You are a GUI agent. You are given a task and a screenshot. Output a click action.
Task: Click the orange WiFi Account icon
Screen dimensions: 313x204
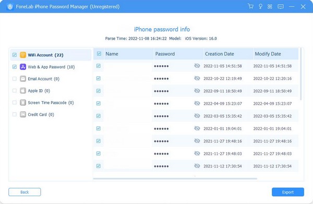coord(23,55)
